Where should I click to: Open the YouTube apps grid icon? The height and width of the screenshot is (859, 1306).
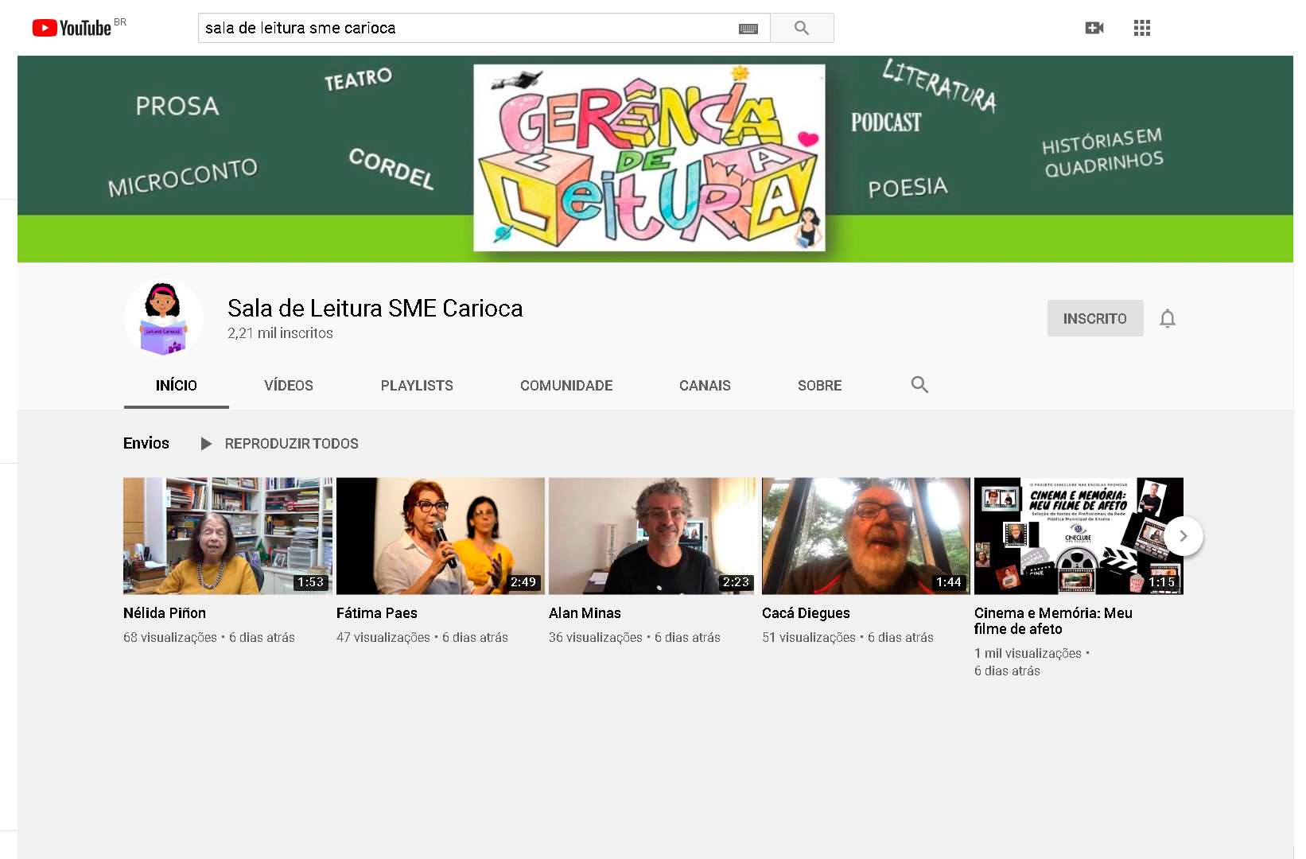click(x=1142, y=28)
